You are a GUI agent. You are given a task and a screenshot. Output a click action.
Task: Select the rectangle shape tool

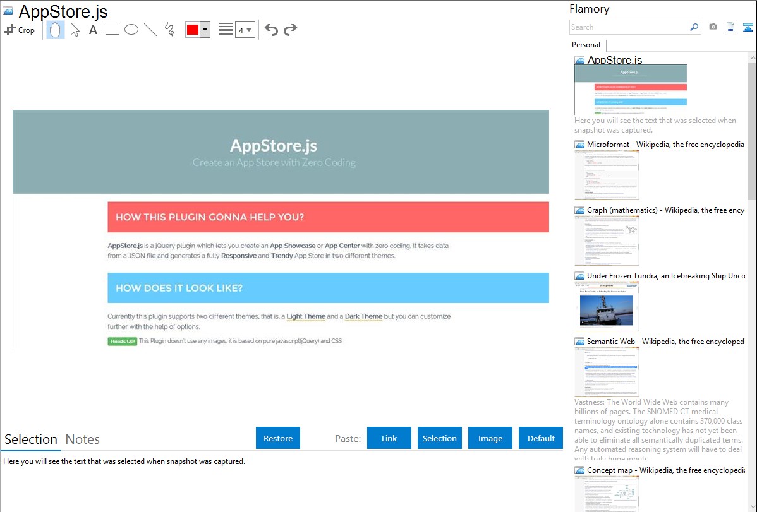112,30
